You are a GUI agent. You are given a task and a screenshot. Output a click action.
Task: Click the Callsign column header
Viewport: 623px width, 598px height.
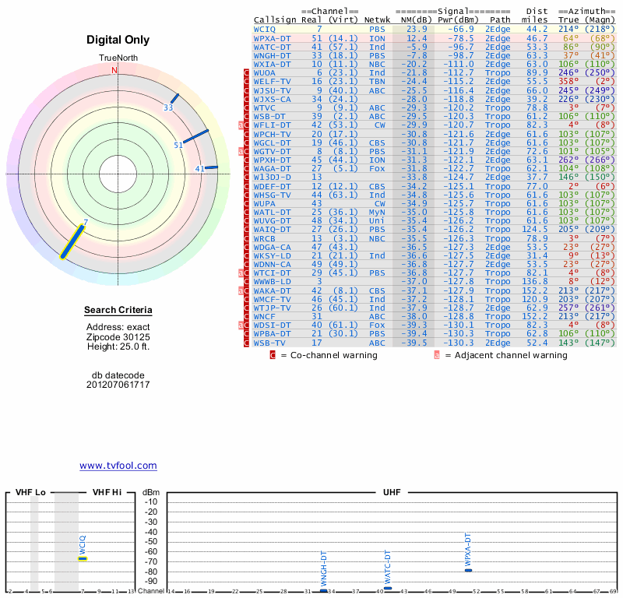[x=275, y=19]
